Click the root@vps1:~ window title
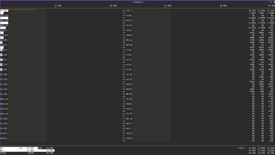This screenshot has height=155, width=275. [139, 2]
